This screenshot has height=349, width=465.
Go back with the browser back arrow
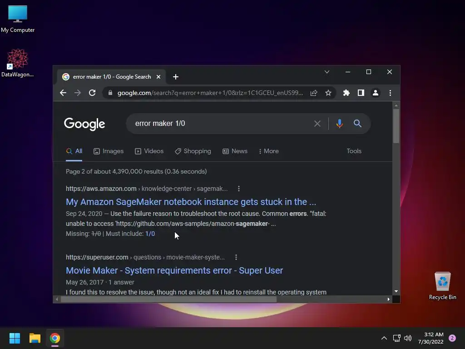click(x=63, y=93)
